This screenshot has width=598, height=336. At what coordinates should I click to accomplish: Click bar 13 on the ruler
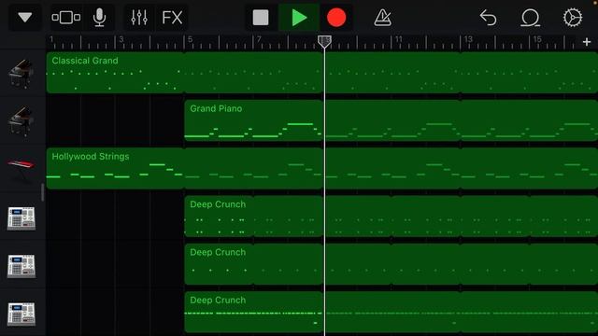click(468, 39)
